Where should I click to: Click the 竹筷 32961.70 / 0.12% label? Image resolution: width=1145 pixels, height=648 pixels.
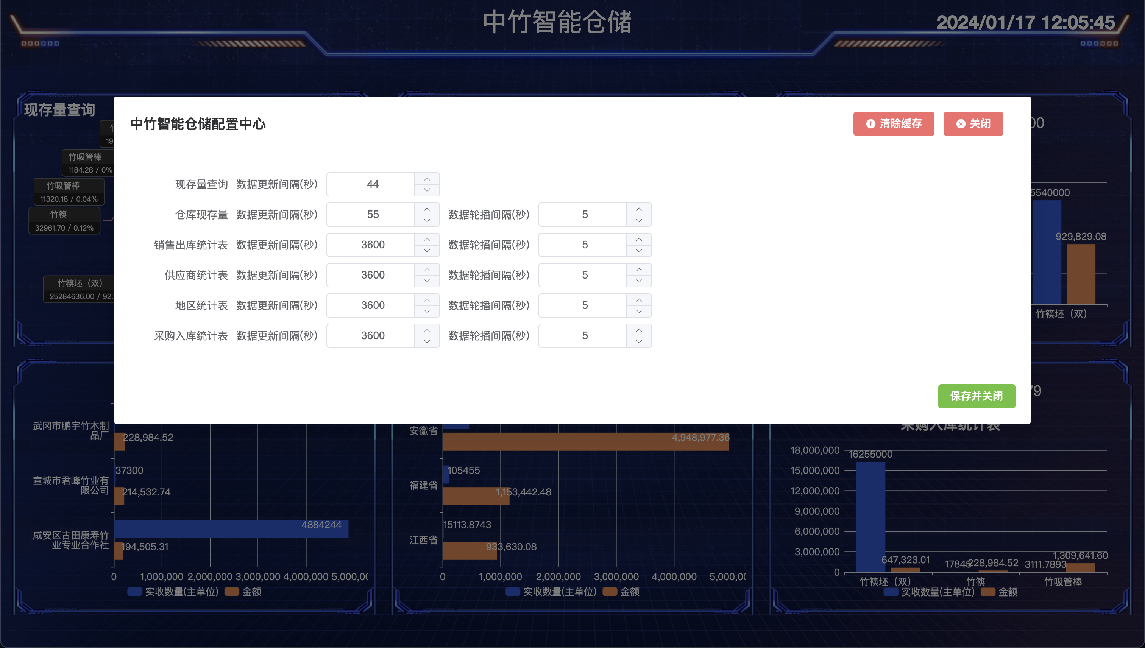64,221
